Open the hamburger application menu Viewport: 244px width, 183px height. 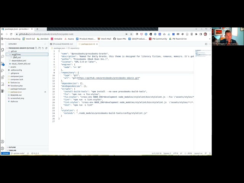2,44
